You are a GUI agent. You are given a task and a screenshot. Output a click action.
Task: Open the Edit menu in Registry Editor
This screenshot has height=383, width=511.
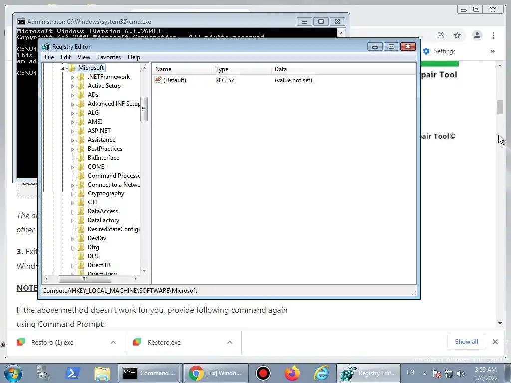[66, 57]
